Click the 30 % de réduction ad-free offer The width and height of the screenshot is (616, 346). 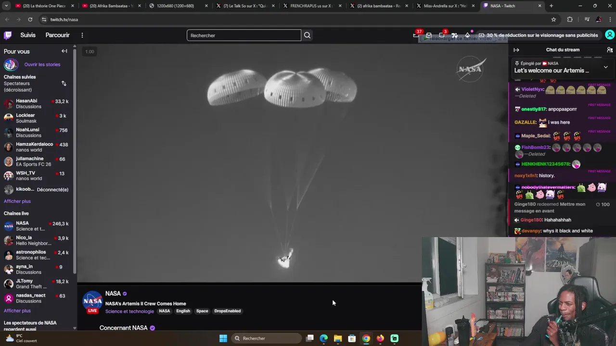click(x=538, y=35)
